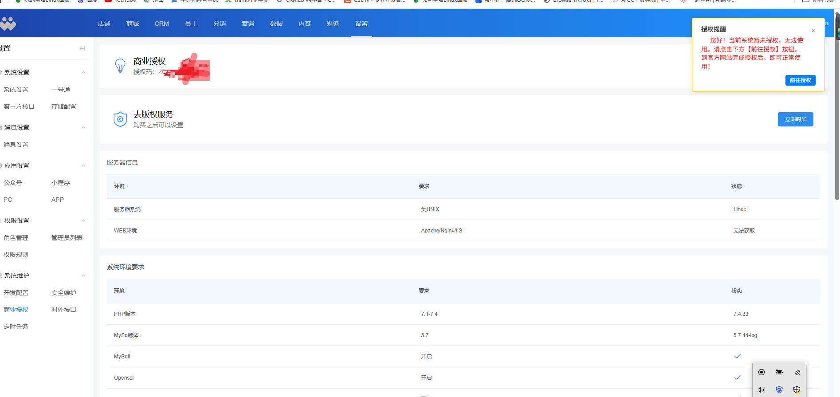
Task: Go to 存储配置 in the sidebar
Action: pos(64,106)
